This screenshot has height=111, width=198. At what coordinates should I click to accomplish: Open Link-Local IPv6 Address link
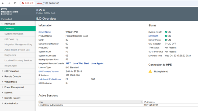[50, 79]
